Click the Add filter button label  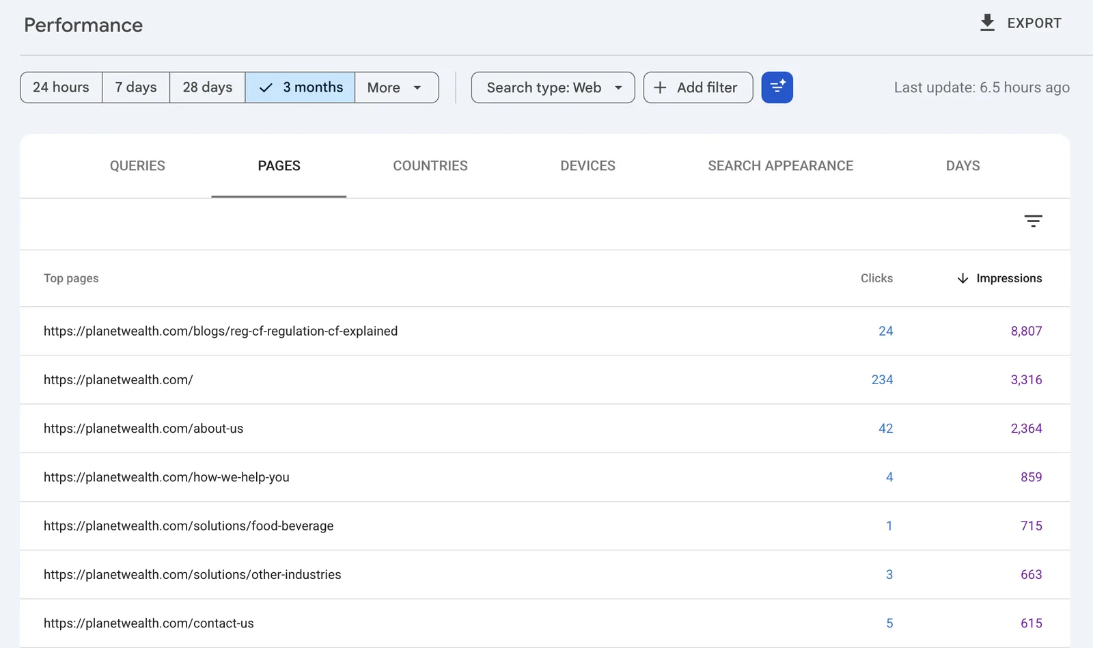[x=707, y=87]
